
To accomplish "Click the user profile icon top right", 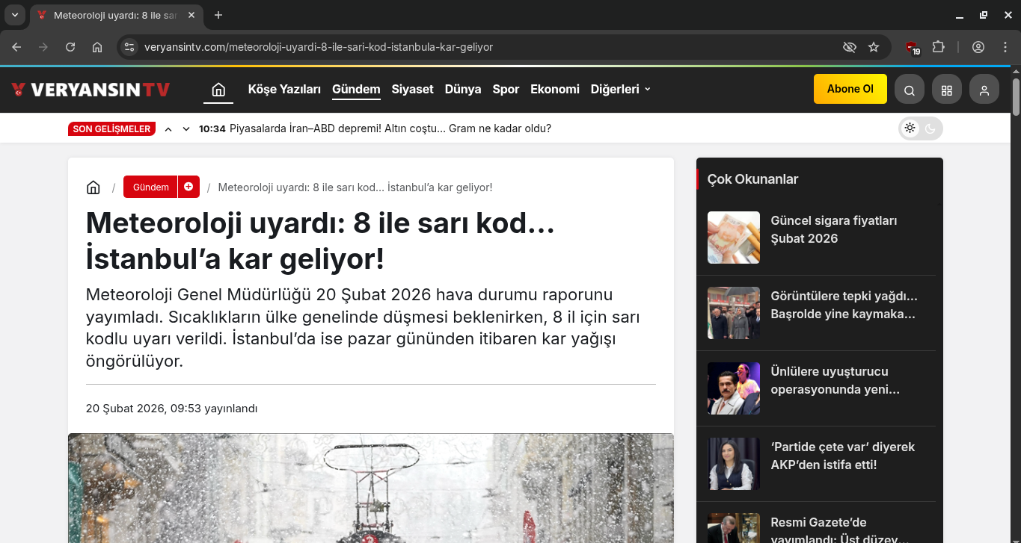I will [x=984, y=89].
